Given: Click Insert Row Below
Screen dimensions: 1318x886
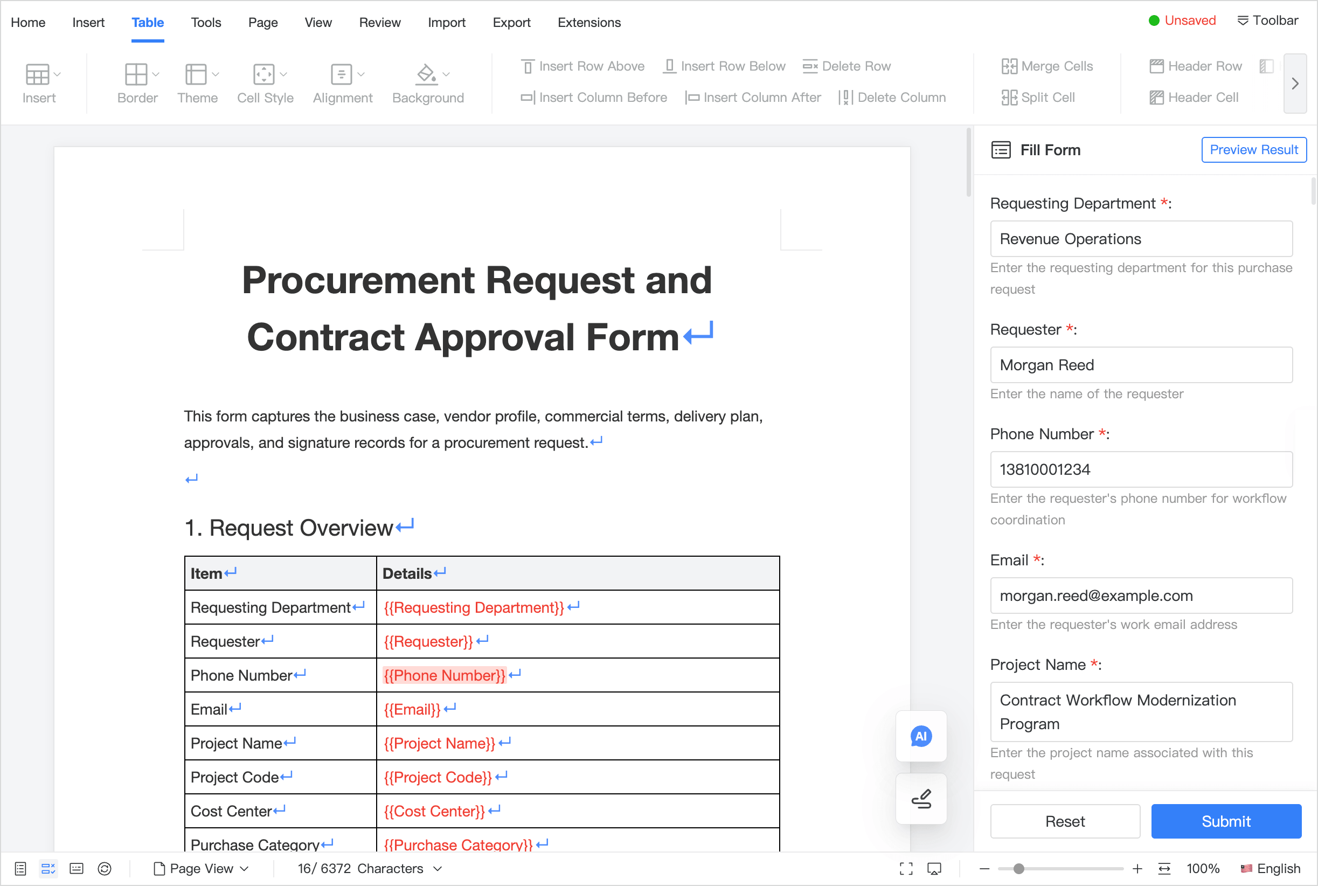Looking at the screenshot, I should tap(724, 66).
